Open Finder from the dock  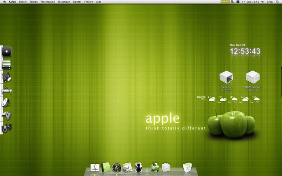[x=95, y=167]
